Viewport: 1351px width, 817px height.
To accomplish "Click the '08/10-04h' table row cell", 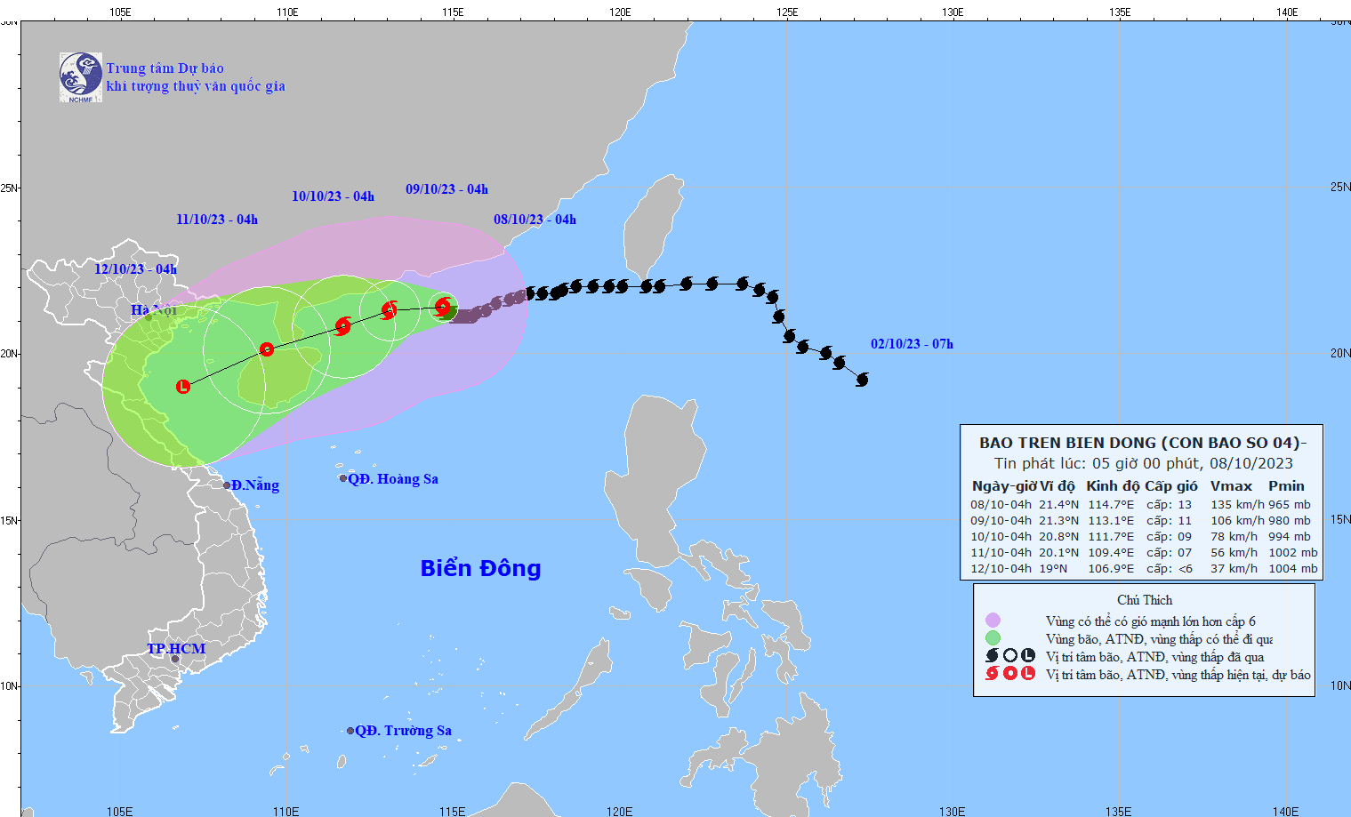I will coord(1001,505).
